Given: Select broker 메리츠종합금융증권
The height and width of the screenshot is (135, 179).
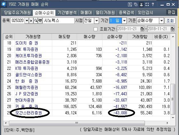Looking at the screenshot, I should [32, 62].
